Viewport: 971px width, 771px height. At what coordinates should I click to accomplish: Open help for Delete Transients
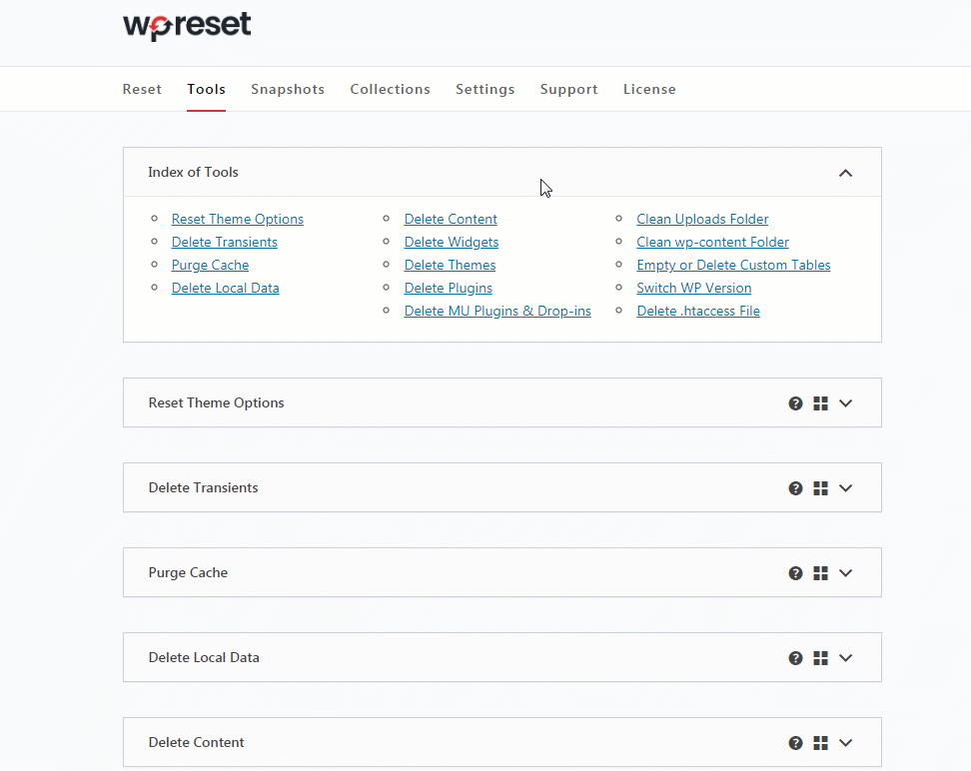pyautogui.click(x=795, y=488)
